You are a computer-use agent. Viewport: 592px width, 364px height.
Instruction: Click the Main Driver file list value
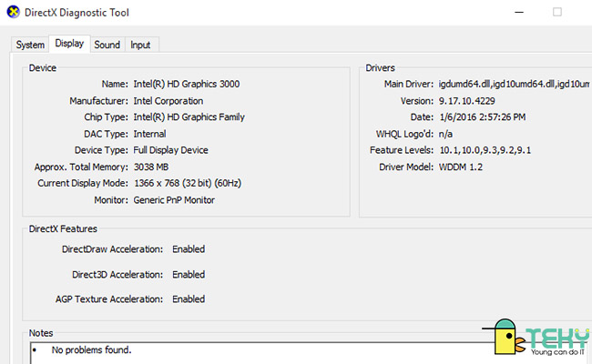(514, 84)
